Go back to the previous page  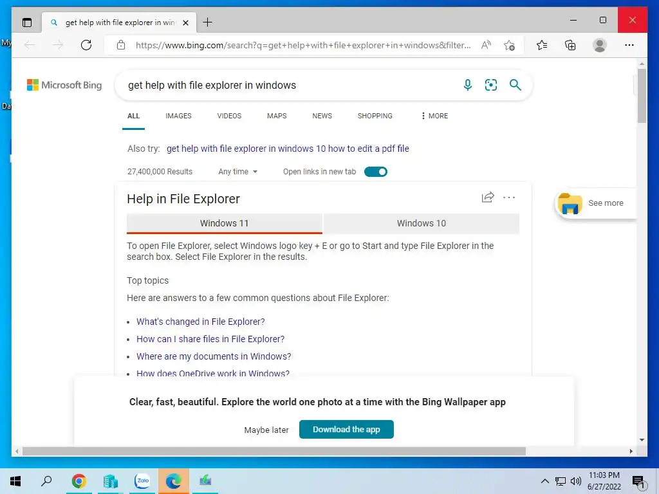coord(30,45)
